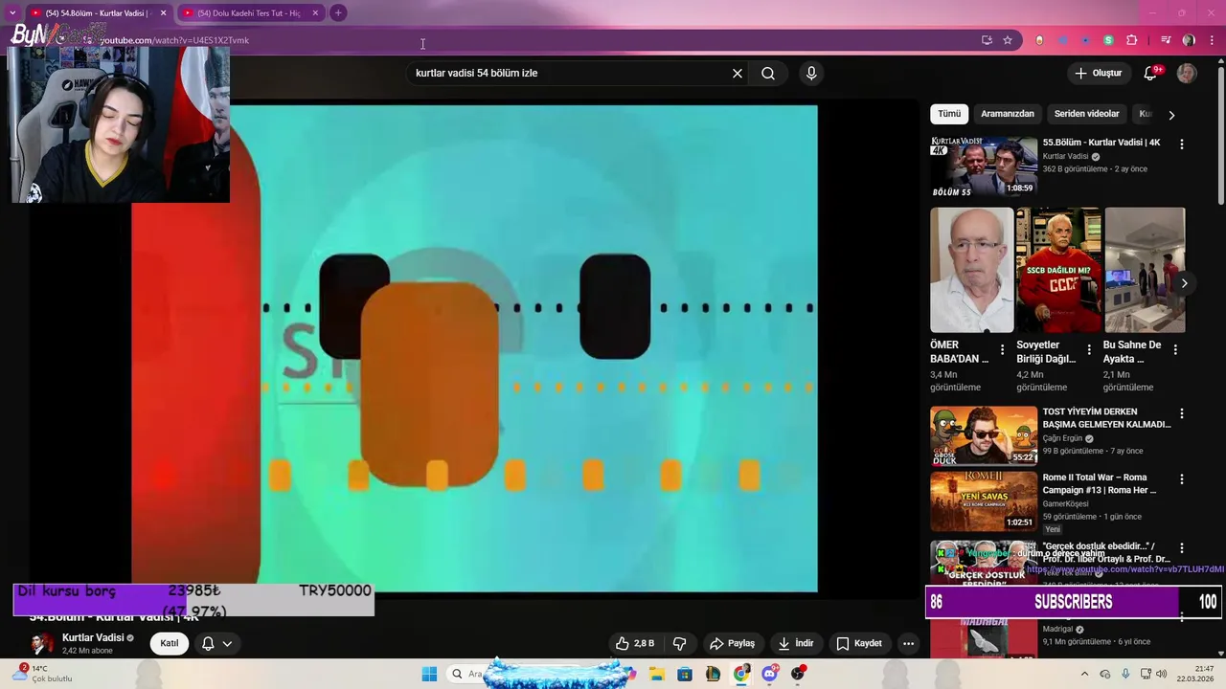Screen dimensions: 1226x689
Task: Open options for 'Sovyetler Birliği' short
Action: pyautogui.click(x=1089, y=349)
